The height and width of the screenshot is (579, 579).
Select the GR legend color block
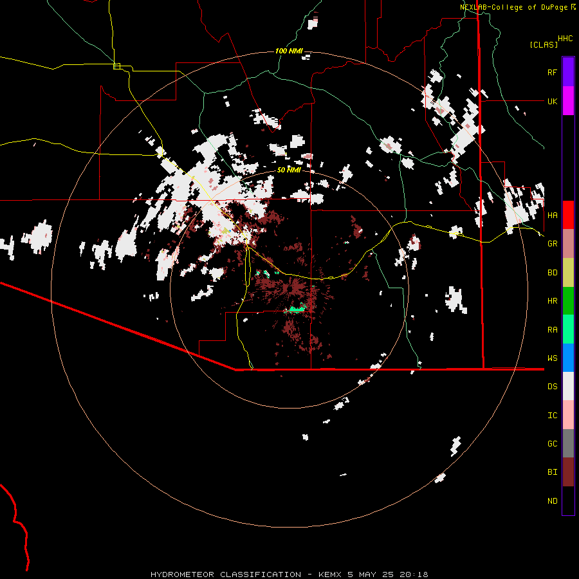coord(568,244)
